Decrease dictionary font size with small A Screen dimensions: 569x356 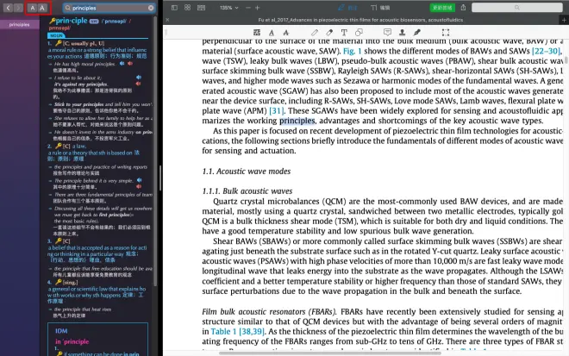point(33,8)
